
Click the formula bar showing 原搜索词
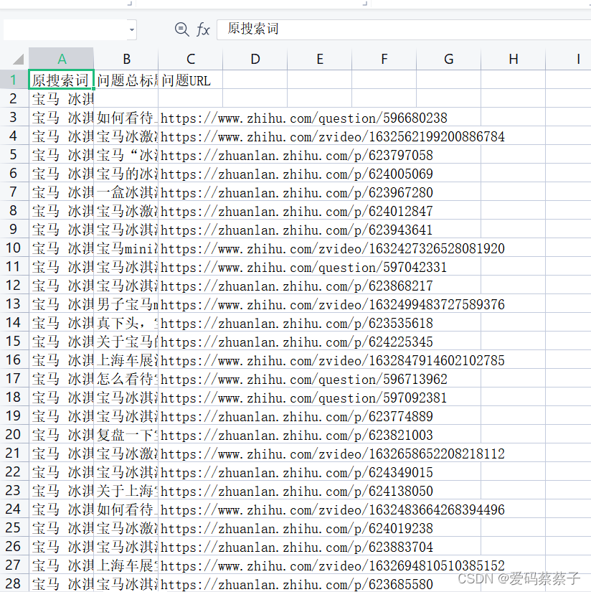[404, 29]
